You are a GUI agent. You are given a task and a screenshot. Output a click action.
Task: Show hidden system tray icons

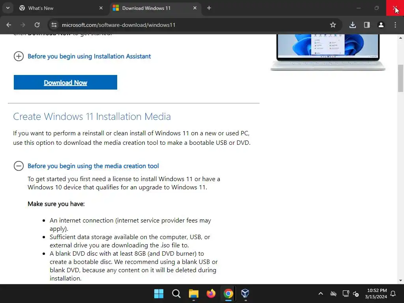coord(321,294)
